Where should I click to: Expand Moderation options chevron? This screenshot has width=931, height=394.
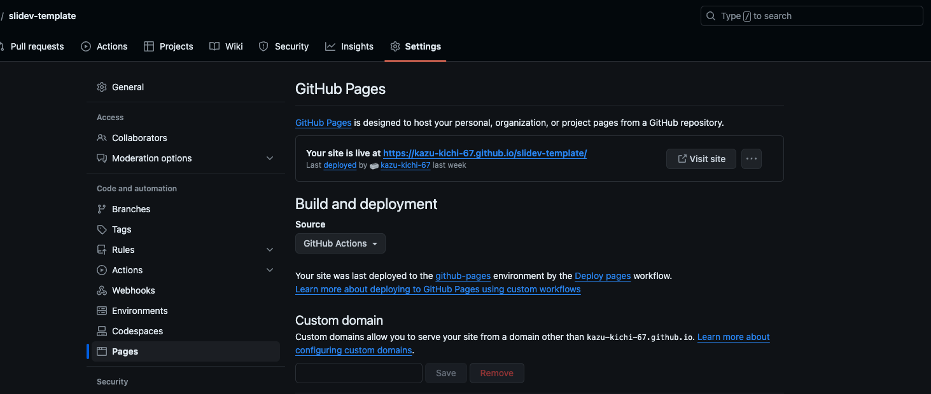pos(270,158)
